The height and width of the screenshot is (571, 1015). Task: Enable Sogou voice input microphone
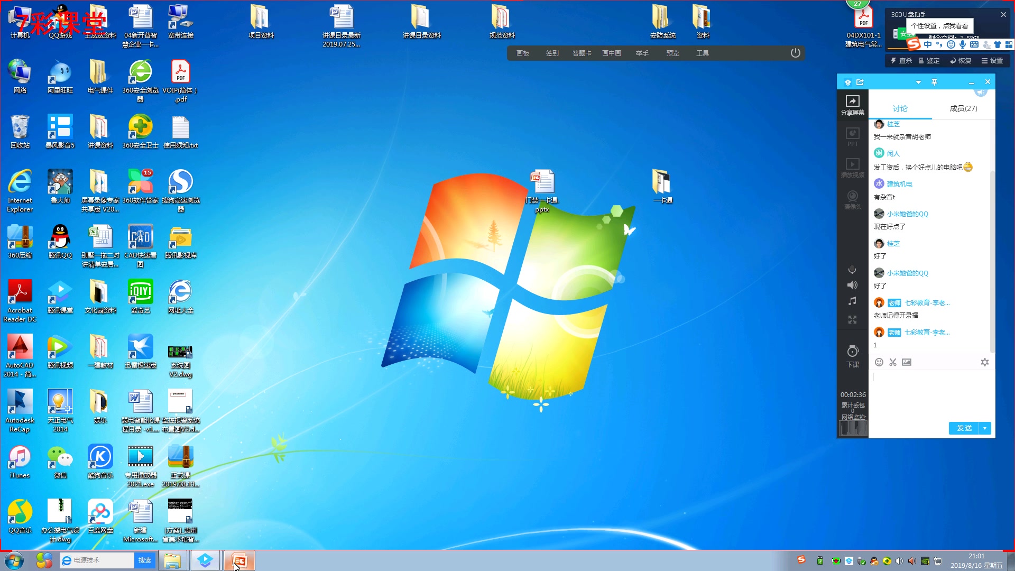coord(962,45)
